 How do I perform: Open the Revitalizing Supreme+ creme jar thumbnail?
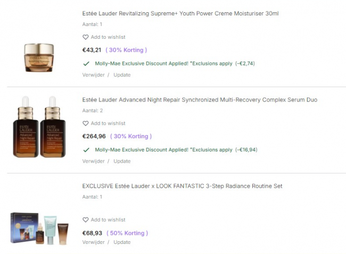coord(39,57)
